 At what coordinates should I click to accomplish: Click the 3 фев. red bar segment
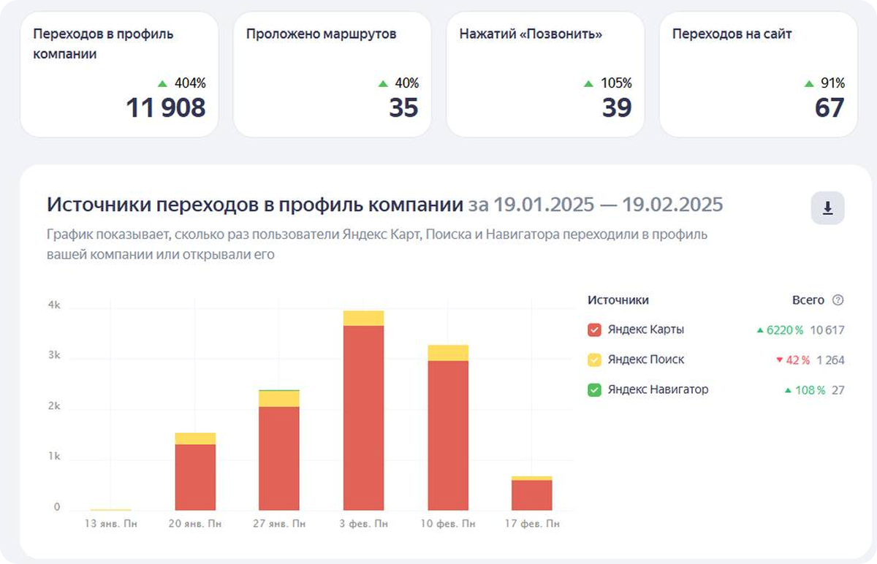[x=363, y=416]
